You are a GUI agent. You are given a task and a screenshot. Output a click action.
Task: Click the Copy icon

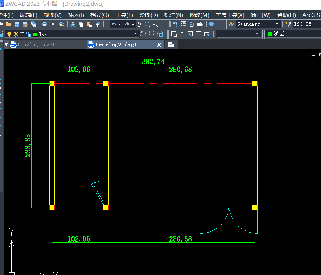81,24
